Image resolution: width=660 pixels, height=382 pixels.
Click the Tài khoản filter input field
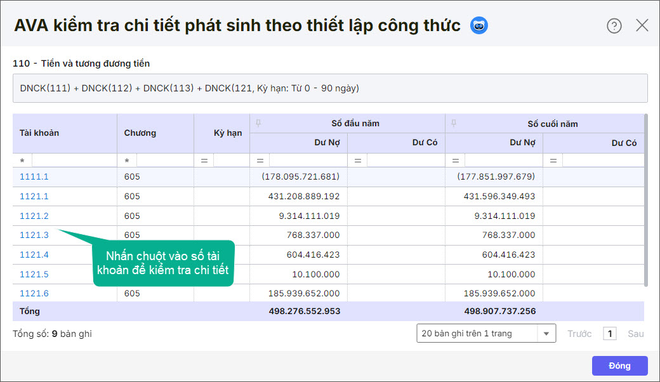pos(74,161)
